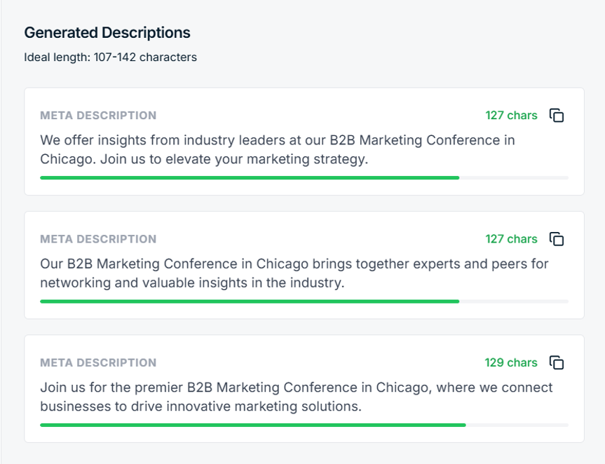Click the gray unfilled end of the third length bar

point(517,425)
